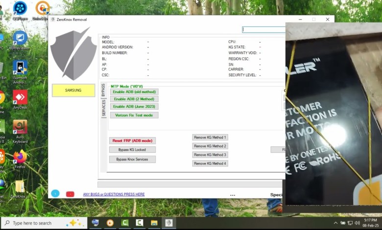Viewport: 382px width, 230px height.
Task: Click the ZeroKnox shield logo
Action: click(73, 54)
